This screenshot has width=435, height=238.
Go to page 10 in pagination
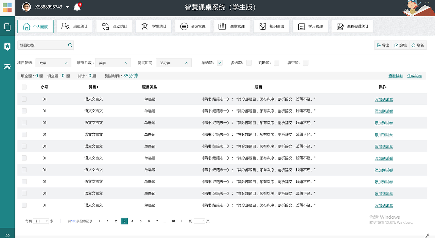tap(173, 221)
